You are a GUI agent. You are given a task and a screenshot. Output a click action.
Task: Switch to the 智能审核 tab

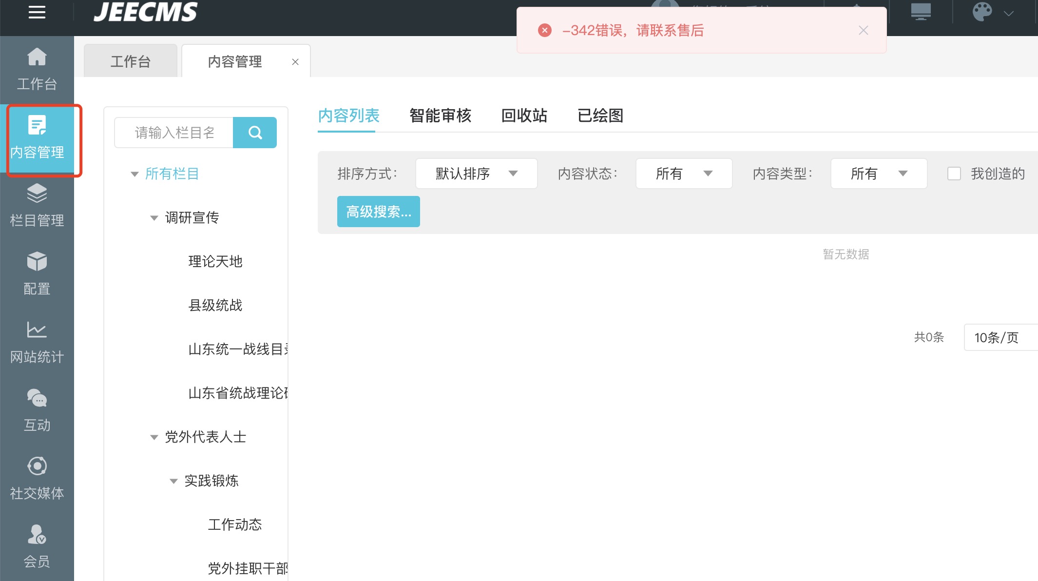pyautogui.click(x=440, y=116)
